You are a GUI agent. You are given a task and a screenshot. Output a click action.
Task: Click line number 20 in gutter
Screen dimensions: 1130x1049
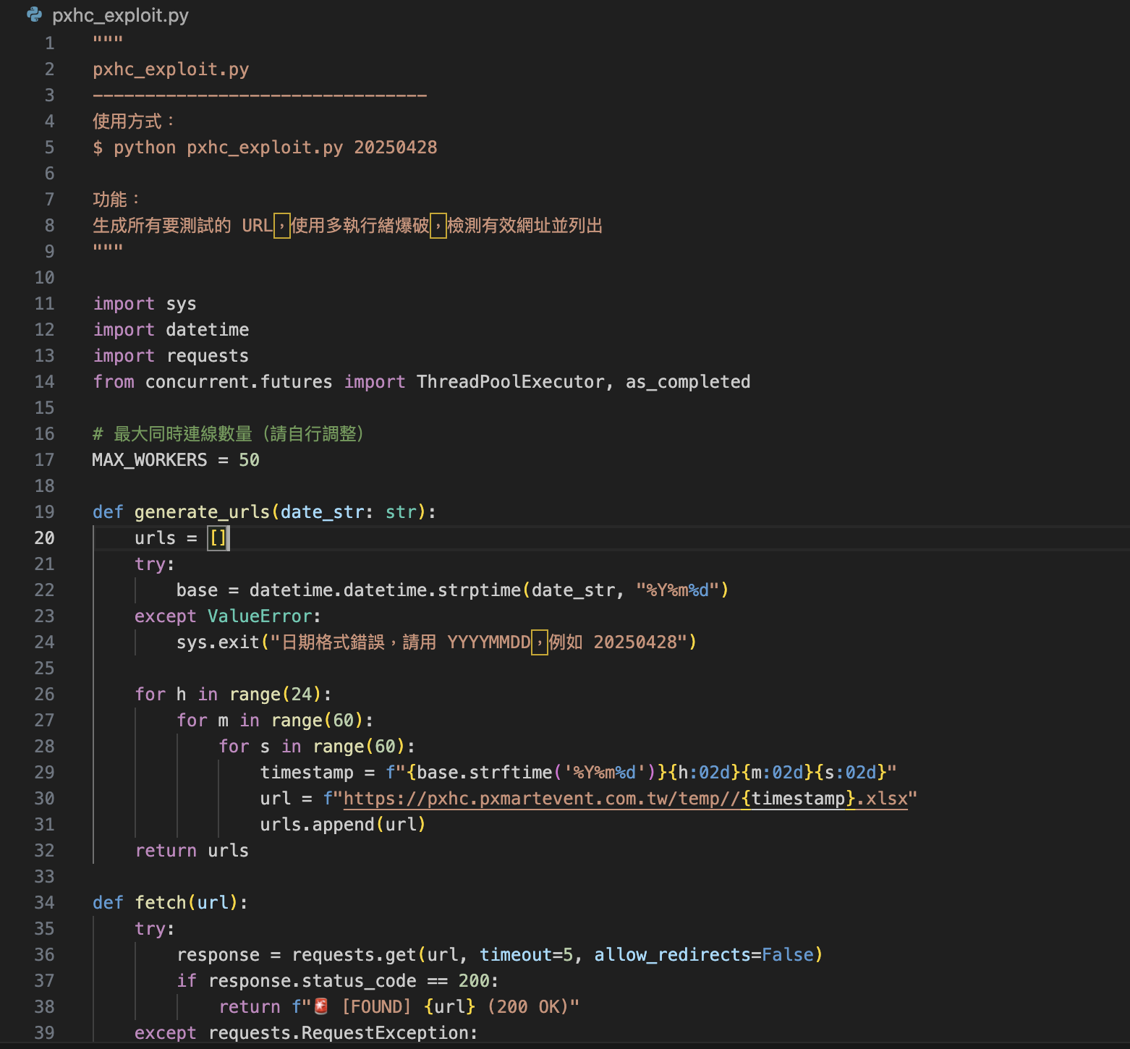point(44,538)
